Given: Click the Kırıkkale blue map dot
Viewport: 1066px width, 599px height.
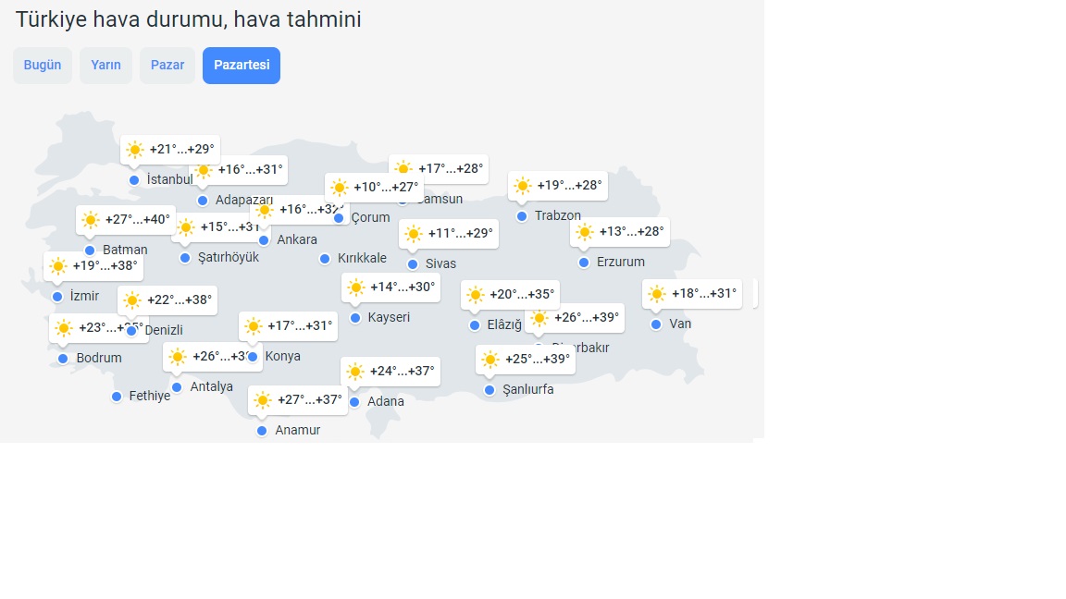Looking at the screenshot, I should click(x=325, y=259).
